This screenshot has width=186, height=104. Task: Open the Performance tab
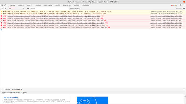48,5
